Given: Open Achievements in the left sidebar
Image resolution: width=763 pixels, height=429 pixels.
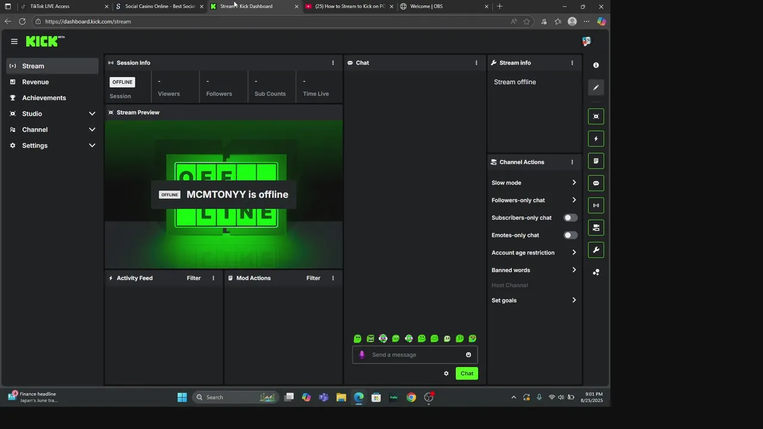Looking at the screenshot, I should [52, 98].
